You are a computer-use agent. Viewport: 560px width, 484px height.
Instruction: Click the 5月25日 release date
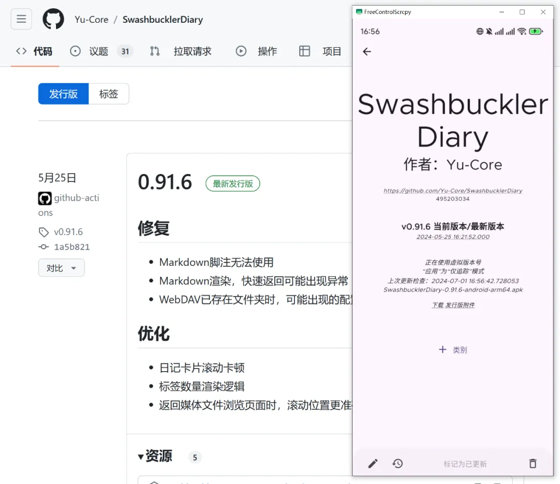pyautogui.click(x=57, y=178)
